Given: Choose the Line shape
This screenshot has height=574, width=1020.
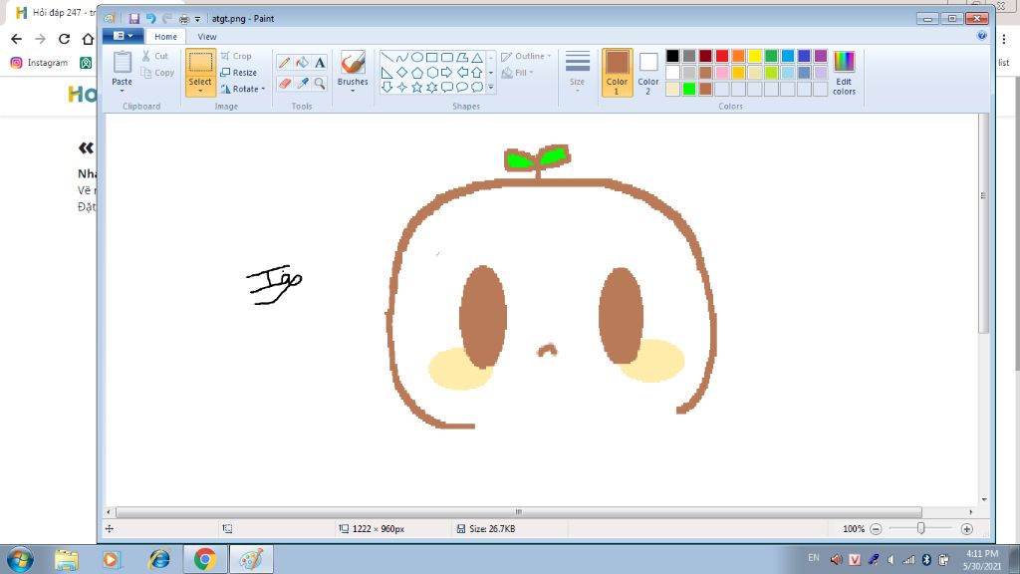Looking at the screenshot, I should coord(387,57).
